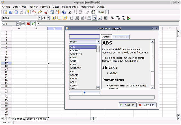Select ASINH in function list
181x125 pixels.
[83, 86]
